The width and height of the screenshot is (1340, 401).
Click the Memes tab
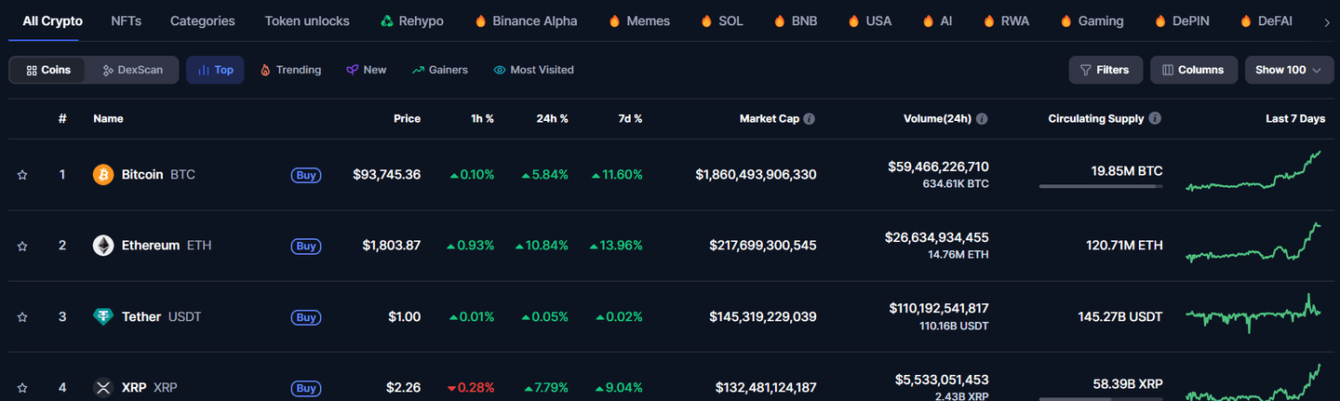(638, 20)
